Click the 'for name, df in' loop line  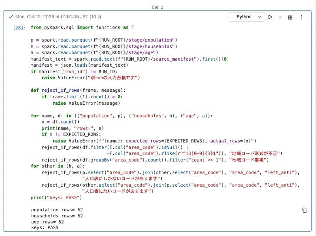point(122,116)
